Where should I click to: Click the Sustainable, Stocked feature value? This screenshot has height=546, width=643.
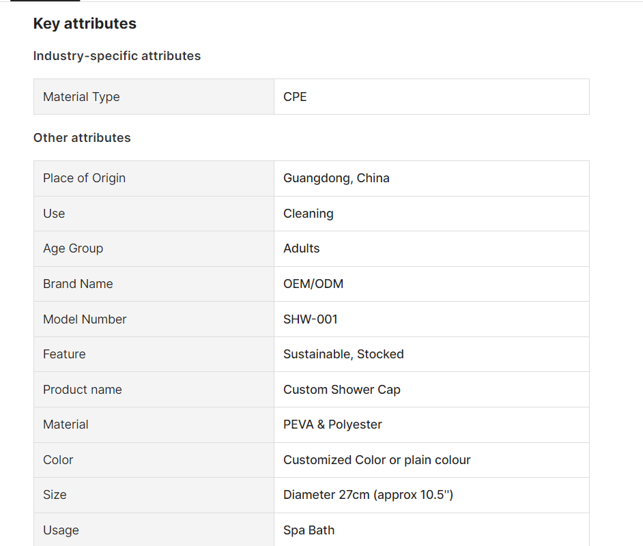tap(343, 354)
